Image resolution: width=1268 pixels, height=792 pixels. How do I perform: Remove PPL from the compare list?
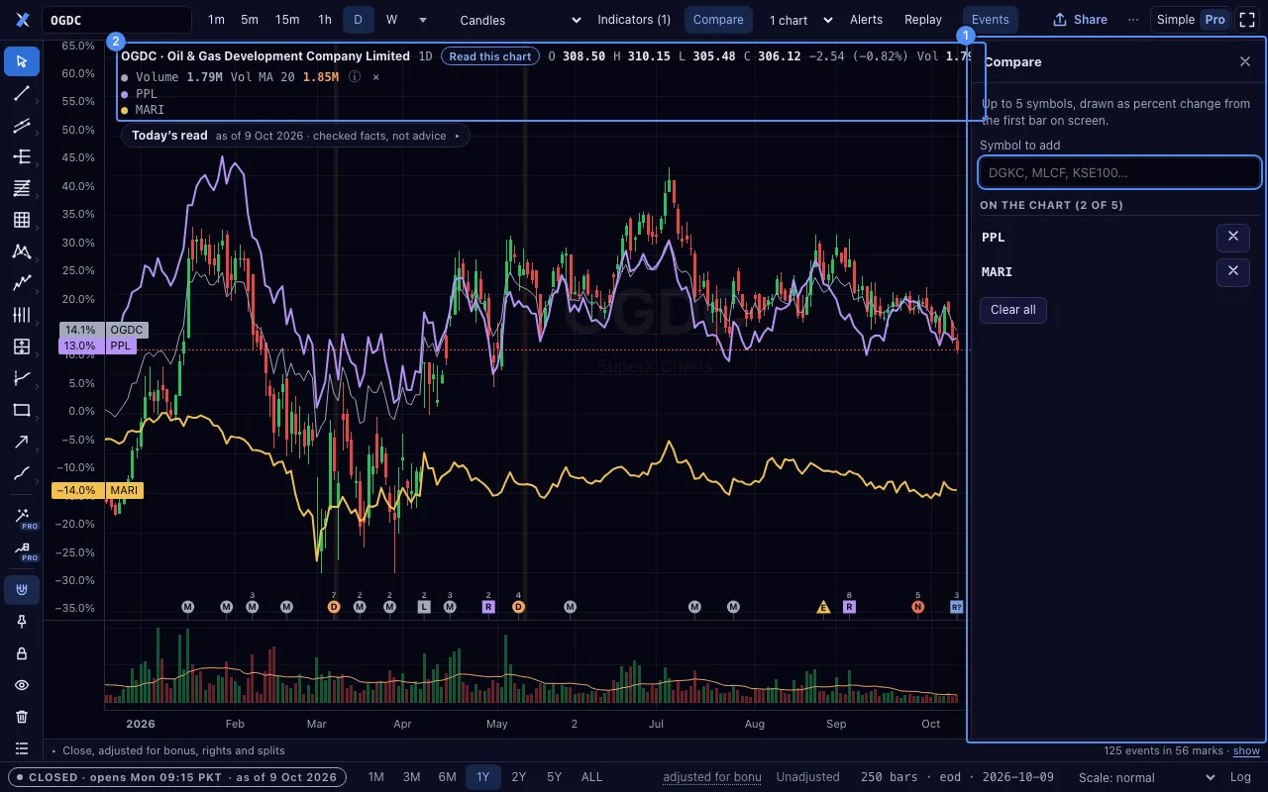[x=1232, y=237]
